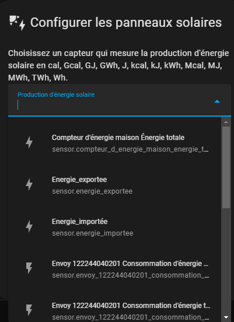Select Compteur d'énergie maison Énergie totale
234x322 pixels.
pyautogui.click(x=115, y=143)
